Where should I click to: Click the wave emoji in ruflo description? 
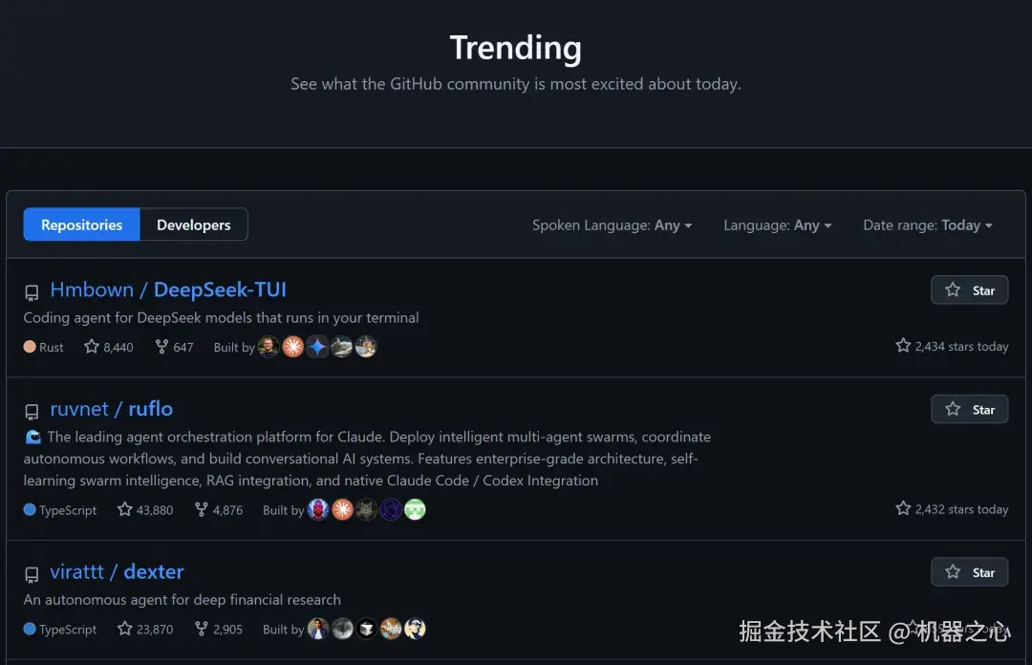pos(32,438)
